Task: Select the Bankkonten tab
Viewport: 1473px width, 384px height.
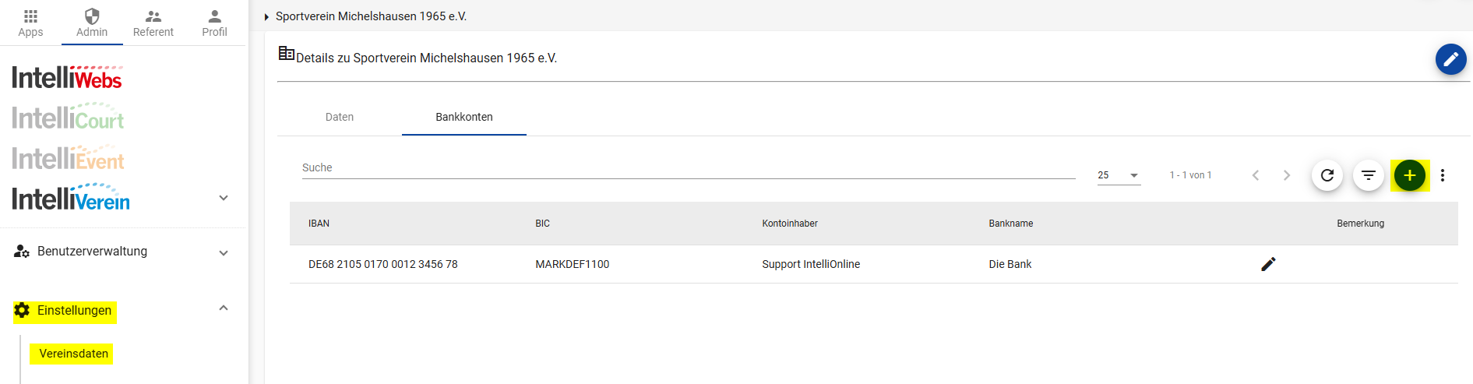Action: (x=464, y=117)
